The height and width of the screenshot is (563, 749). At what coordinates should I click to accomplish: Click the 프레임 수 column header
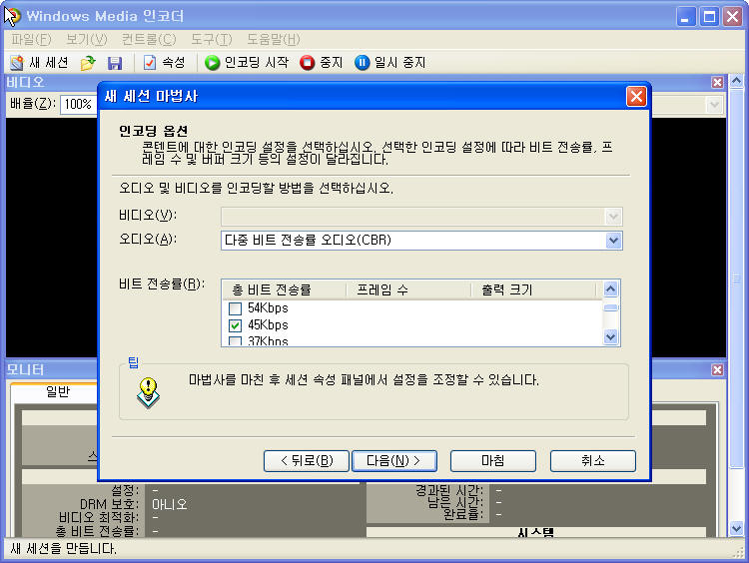pos(408,289)
